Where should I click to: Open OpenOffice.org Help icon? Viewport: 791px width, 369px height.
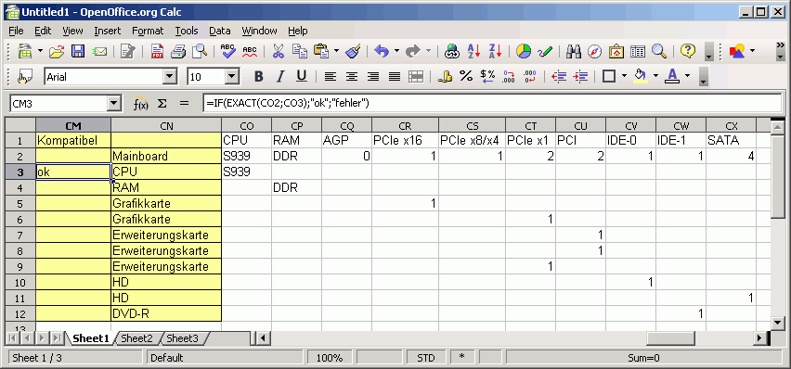688,51
